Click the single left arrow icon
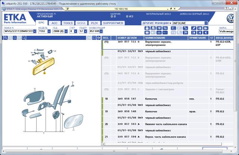This screenshot has height=155, width=239. click(x=206, y=32)
